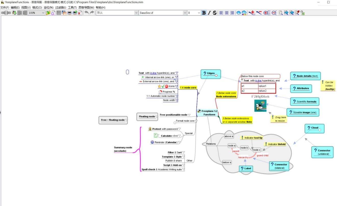Screen dimensions: 337x206
Task: Open the zoom 100% dropdown
Action: click(43, 13)
